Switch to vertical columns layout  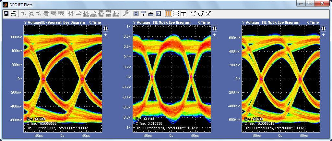point(168,13)
